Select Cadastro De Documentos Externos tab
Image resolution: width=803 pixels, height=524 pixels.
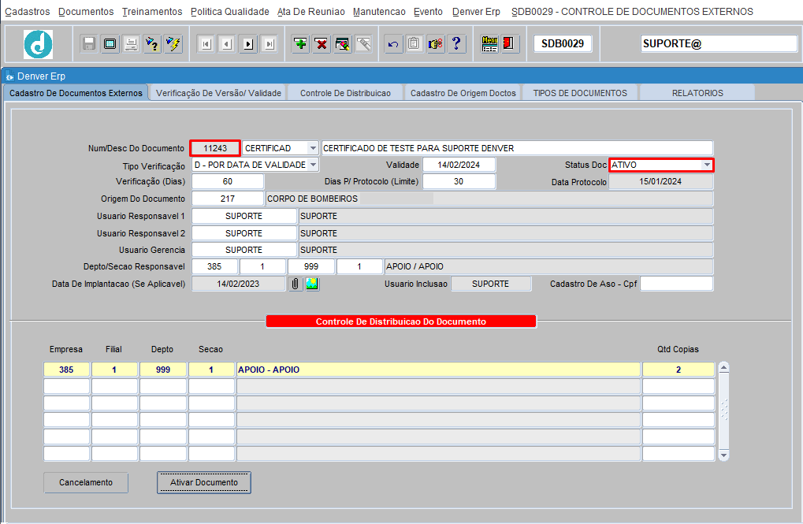click(x=76, y=93)
